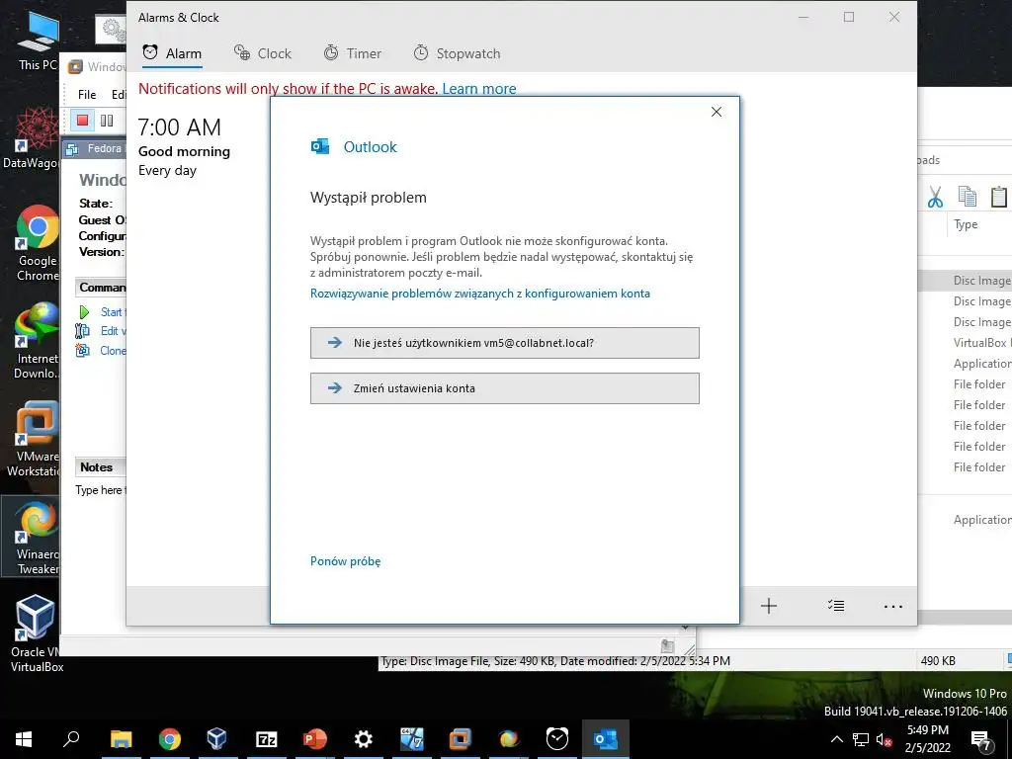This screenshot has height=759, width=1012.
Task: Click the red stop button in VMware toolbar
Action: 82,120
